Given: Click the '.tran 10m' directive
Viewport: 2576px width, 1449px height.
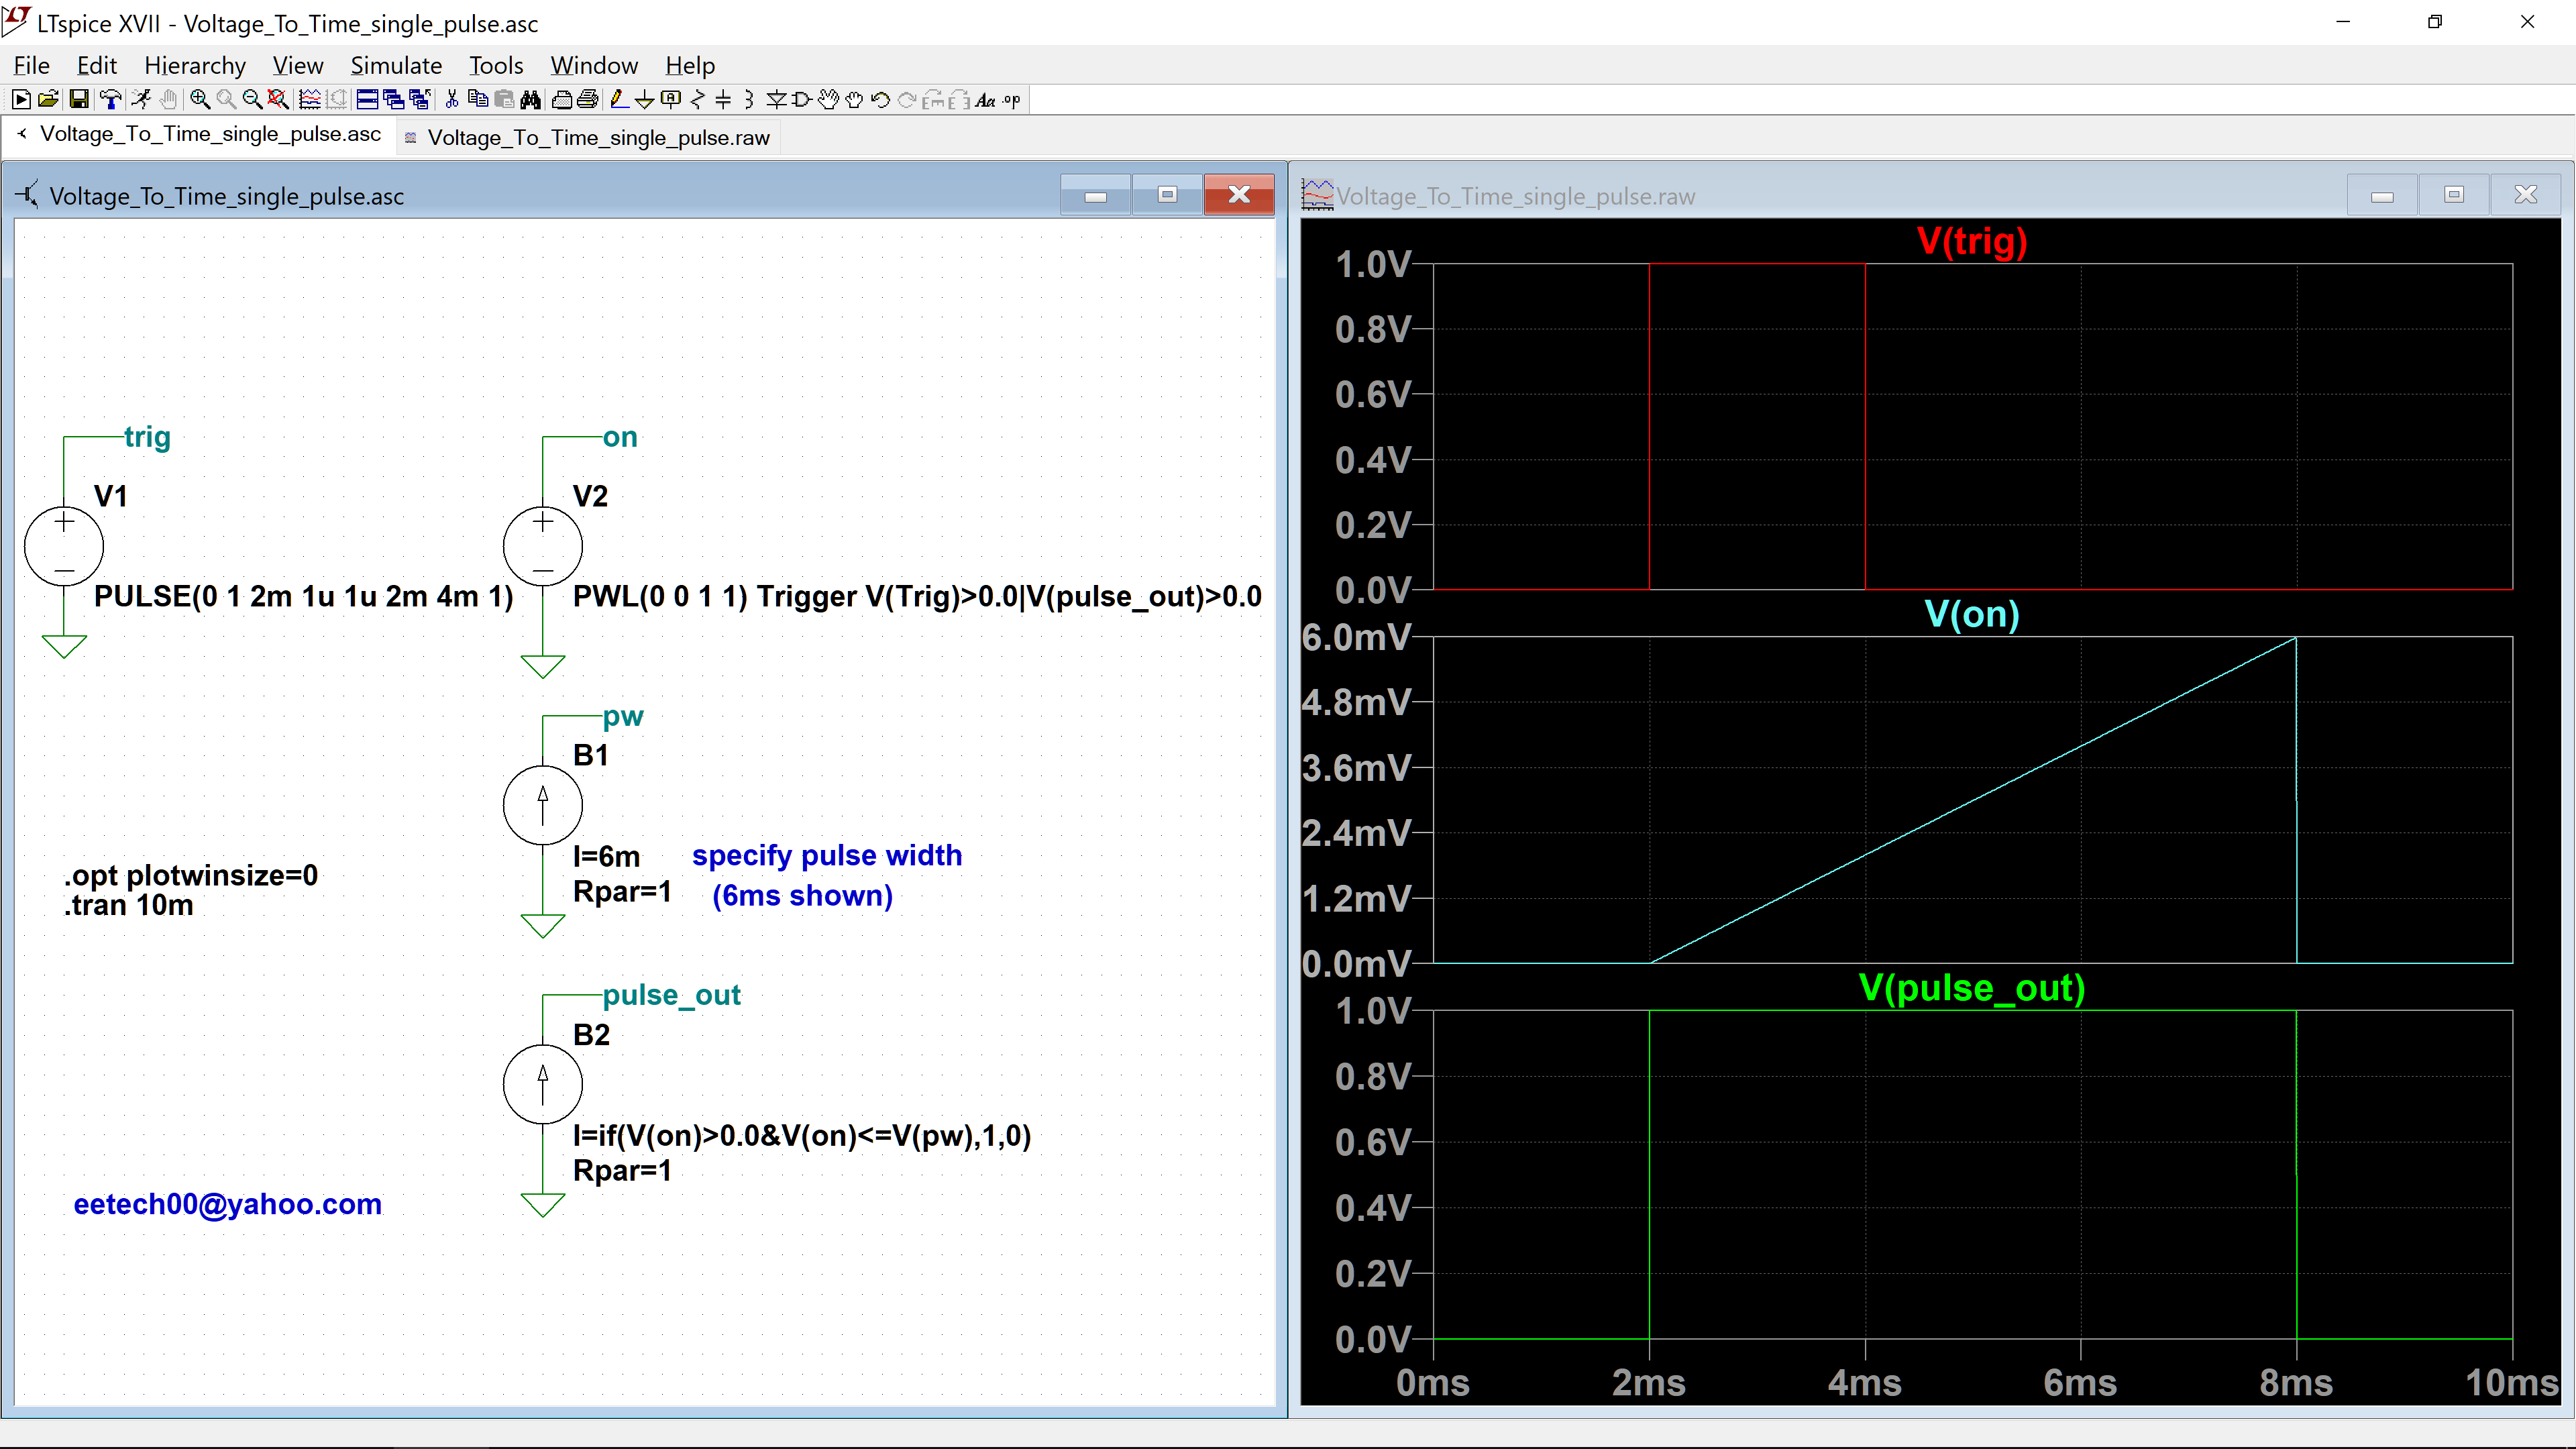Looking at the screenshot, I should [129, 906].
